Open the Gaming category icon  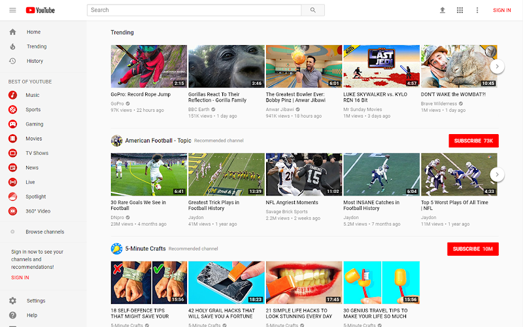(12, 124)
